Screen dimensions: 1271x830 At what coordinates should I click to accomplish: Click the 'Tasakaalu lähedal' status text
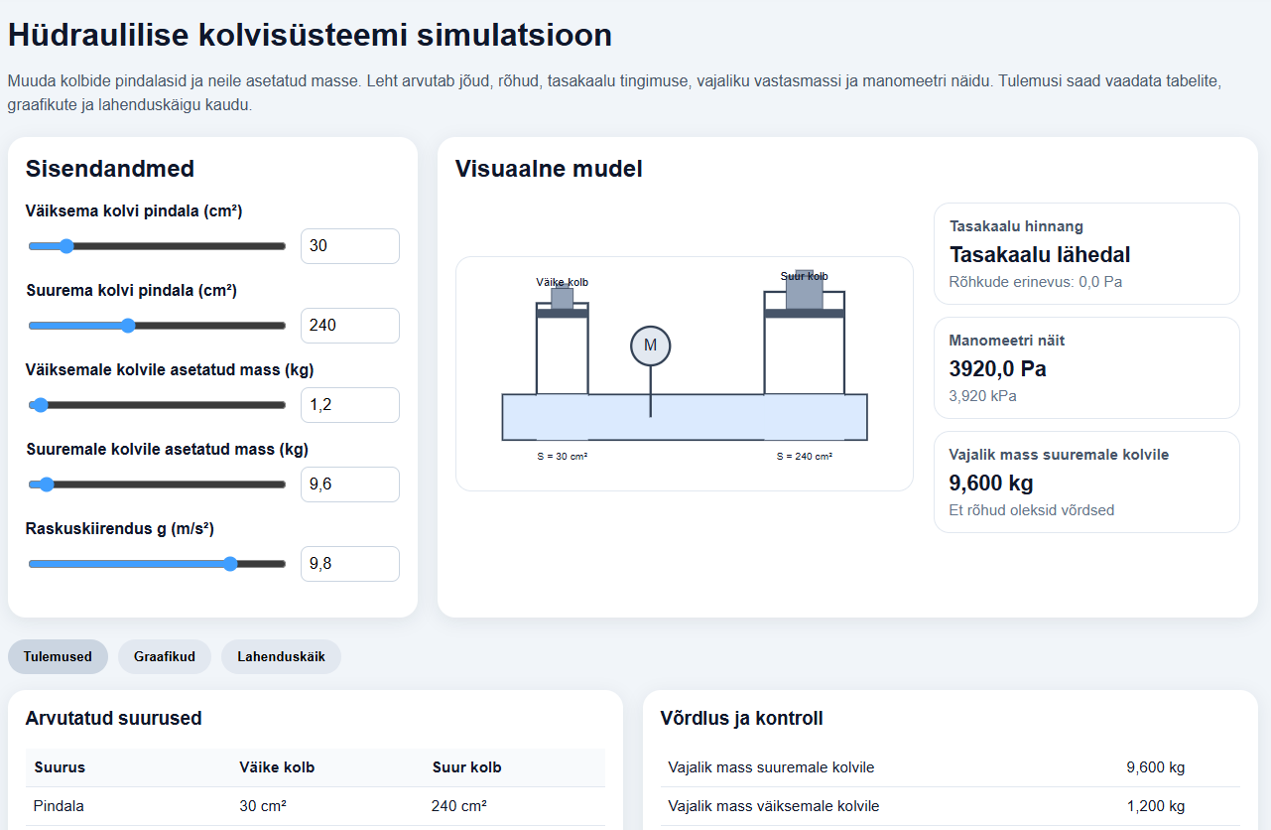coord(1040,254)
